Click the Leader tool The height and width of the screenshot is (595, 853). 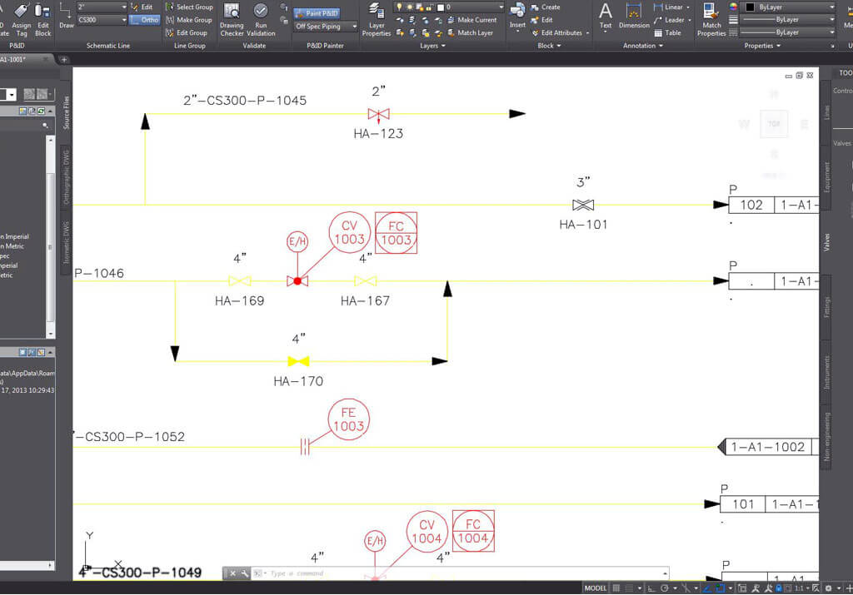click(x=669, y=20)
